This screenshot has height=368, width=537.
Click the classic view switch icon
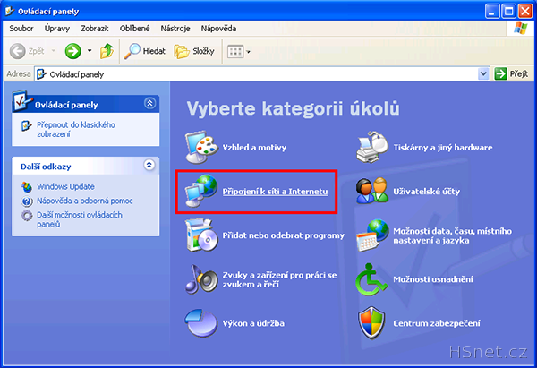point(26,125)
